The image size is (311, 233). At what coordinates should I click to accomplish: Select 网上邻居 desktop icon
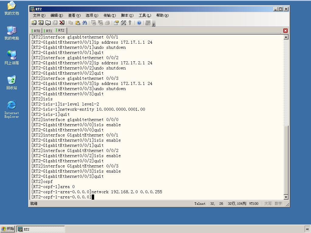(12, 58)
